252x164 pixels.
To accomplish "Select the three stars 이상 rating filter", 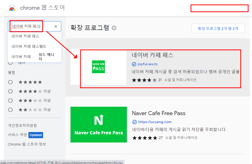I will pos(11,101).
